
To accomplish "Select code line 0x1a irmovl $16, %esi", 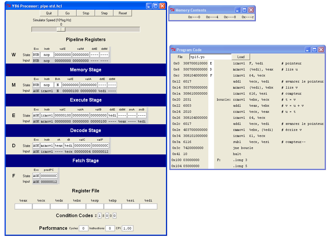I will tap(247, 93).
